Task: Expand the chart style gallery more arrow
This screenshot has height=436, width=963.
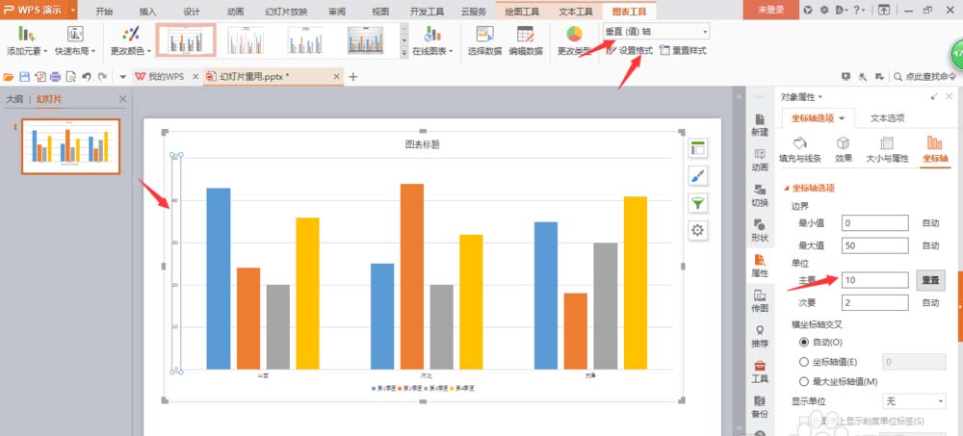Action: point(404,54)
